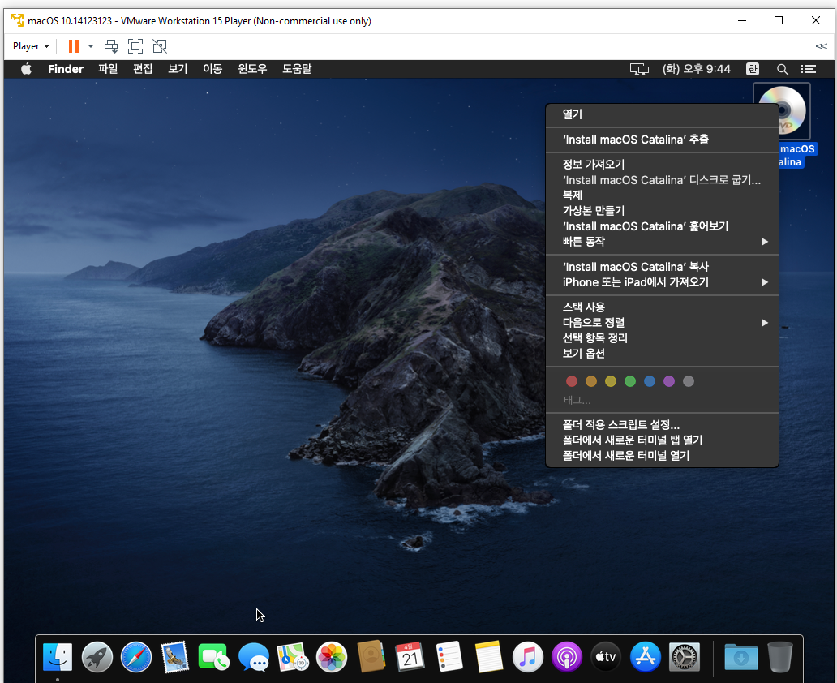Open Photos from the Dock

332,657
